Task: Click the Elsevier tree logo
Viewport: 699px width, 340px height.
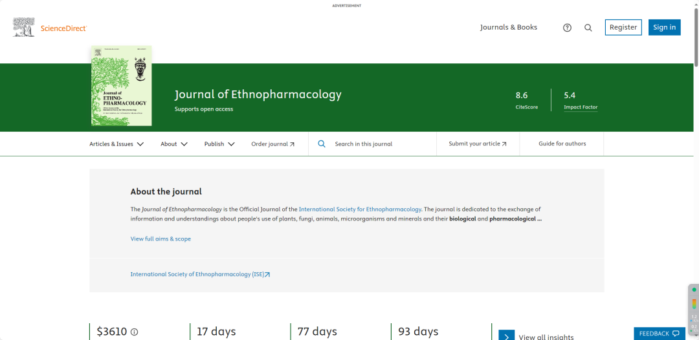Action: [24, 27]
